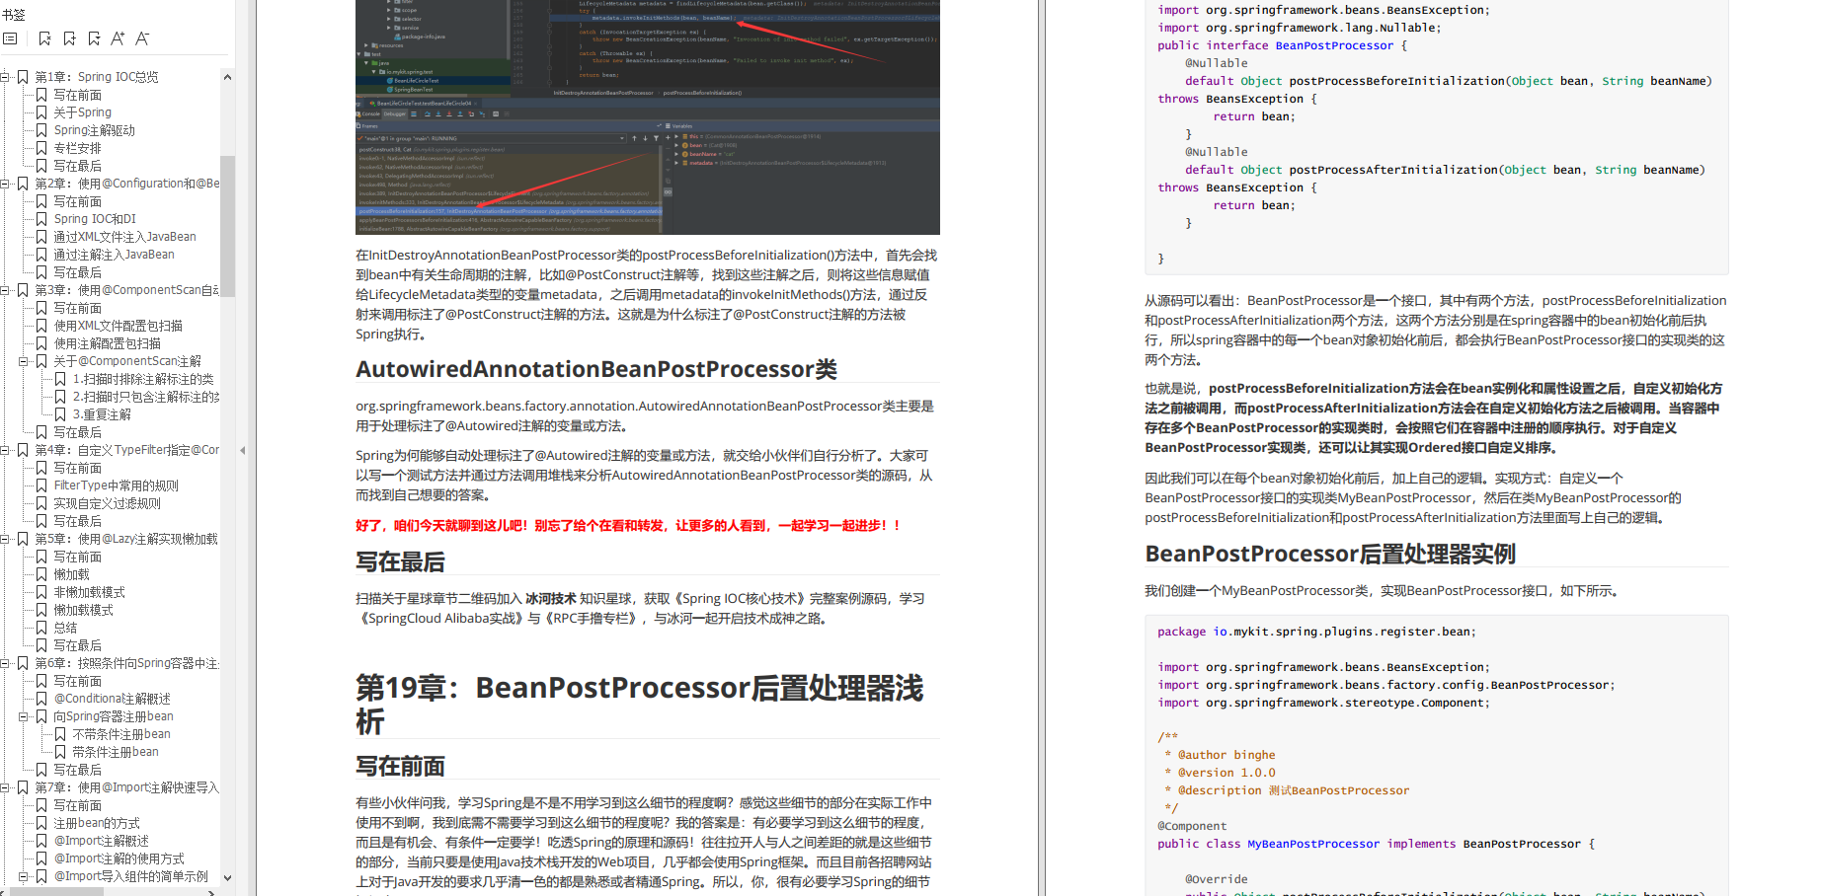Open the 注册bean的方式 bookmark

96,823
